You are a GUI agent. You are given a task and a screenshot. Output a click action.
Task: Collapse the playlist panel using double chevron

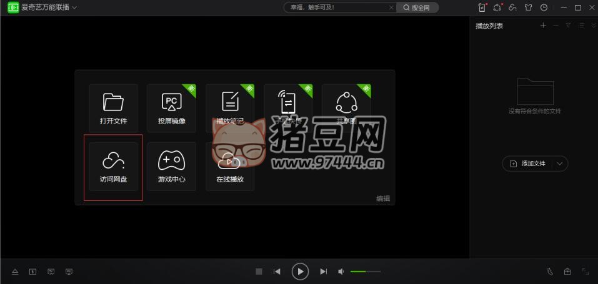coord(591,26)
